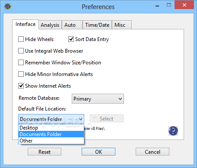The height and width of the screenshot is (168, 197).
Task: Click the Default File Location label
Action: pos(42,109)
